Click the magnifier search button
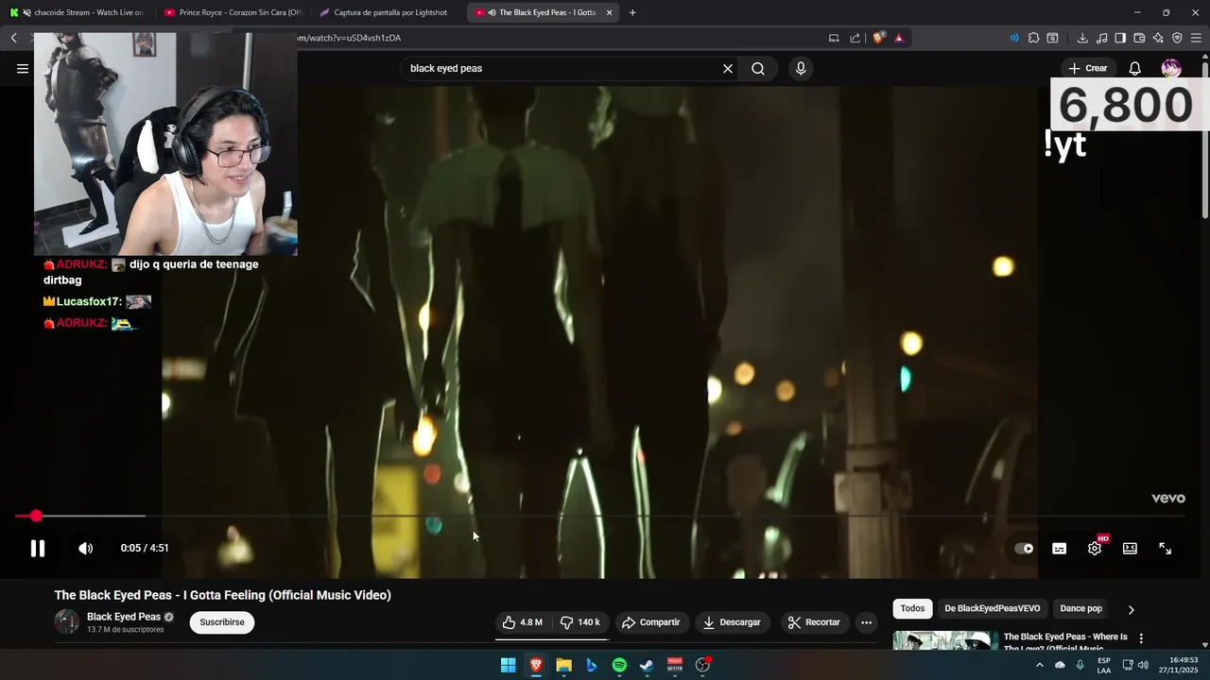This screenshot has height=680, width=1210. click(x=758, y=68)
